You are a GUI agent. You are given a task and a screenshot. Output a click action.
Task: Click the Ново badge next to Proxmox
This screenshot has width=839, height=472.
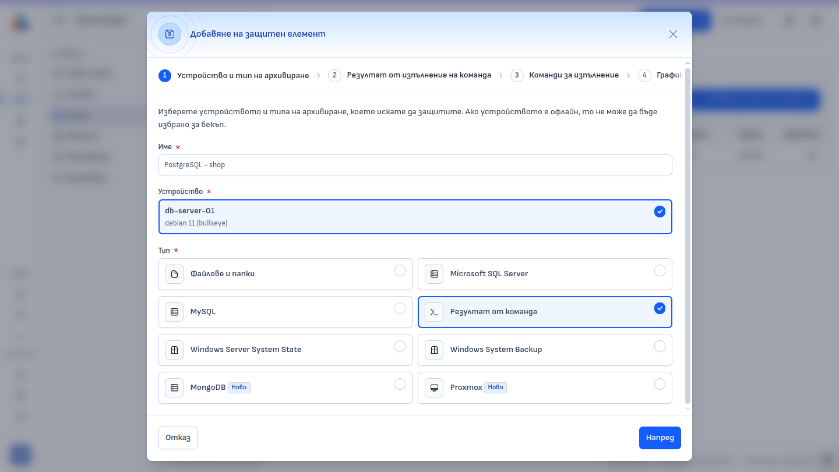[495, 388]
